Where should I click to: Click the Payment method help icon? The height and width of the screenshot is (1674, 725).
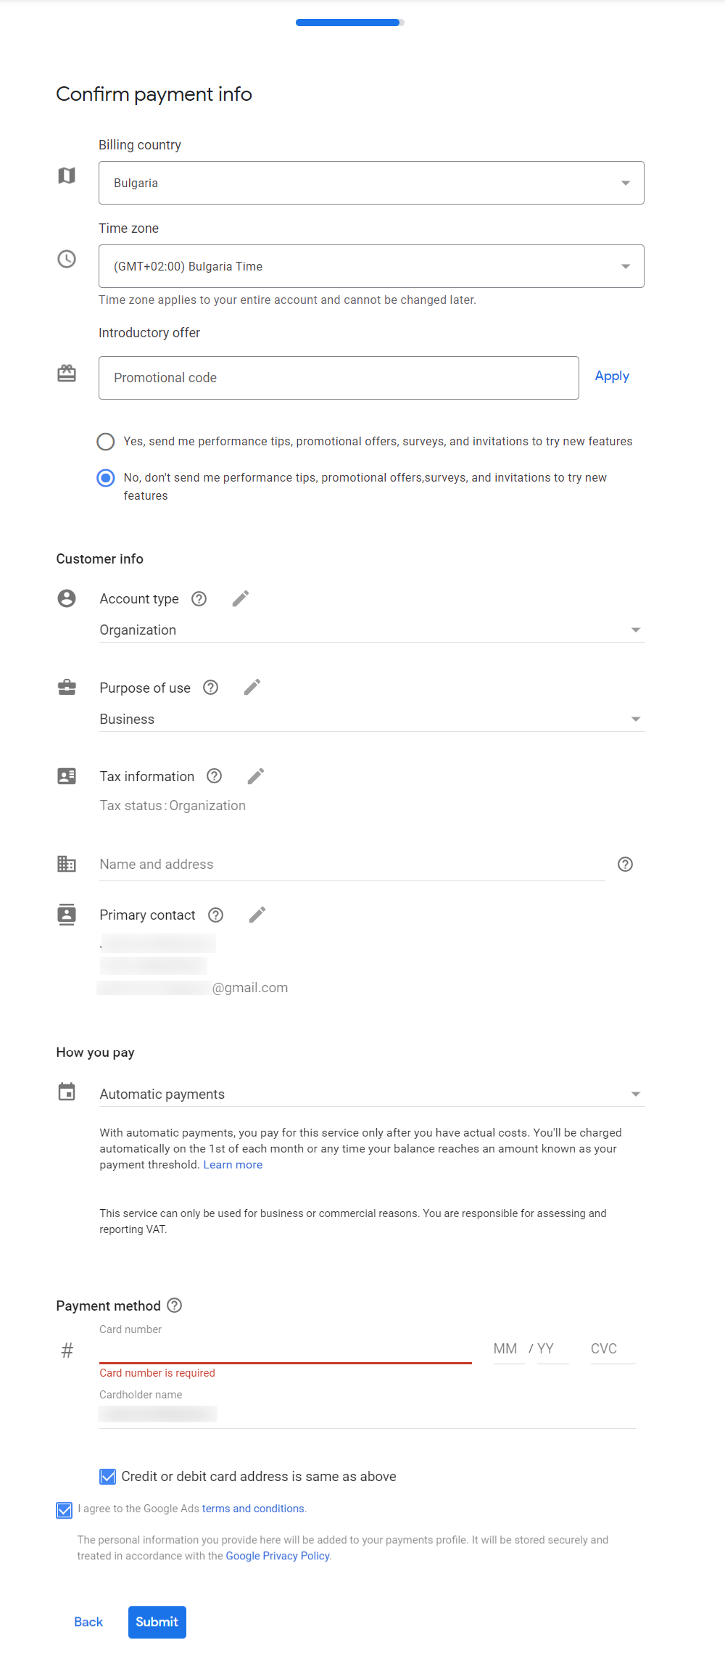(175, 1306)
